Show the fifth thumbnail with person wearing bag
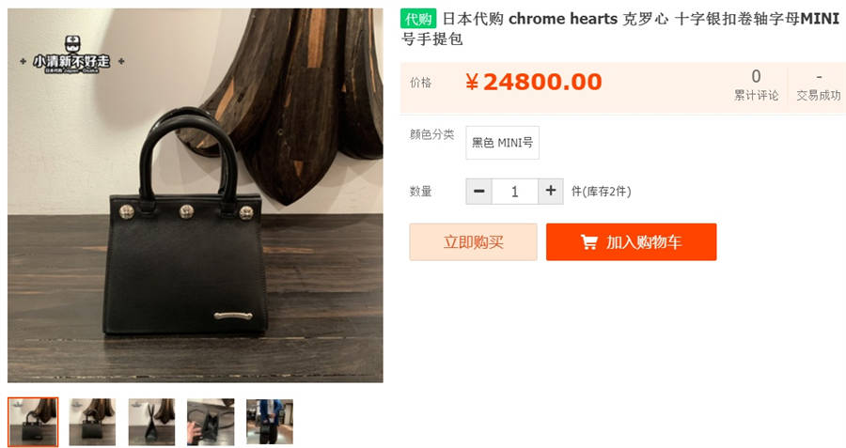Screen dimensions: 846x448 coord(270,422)
